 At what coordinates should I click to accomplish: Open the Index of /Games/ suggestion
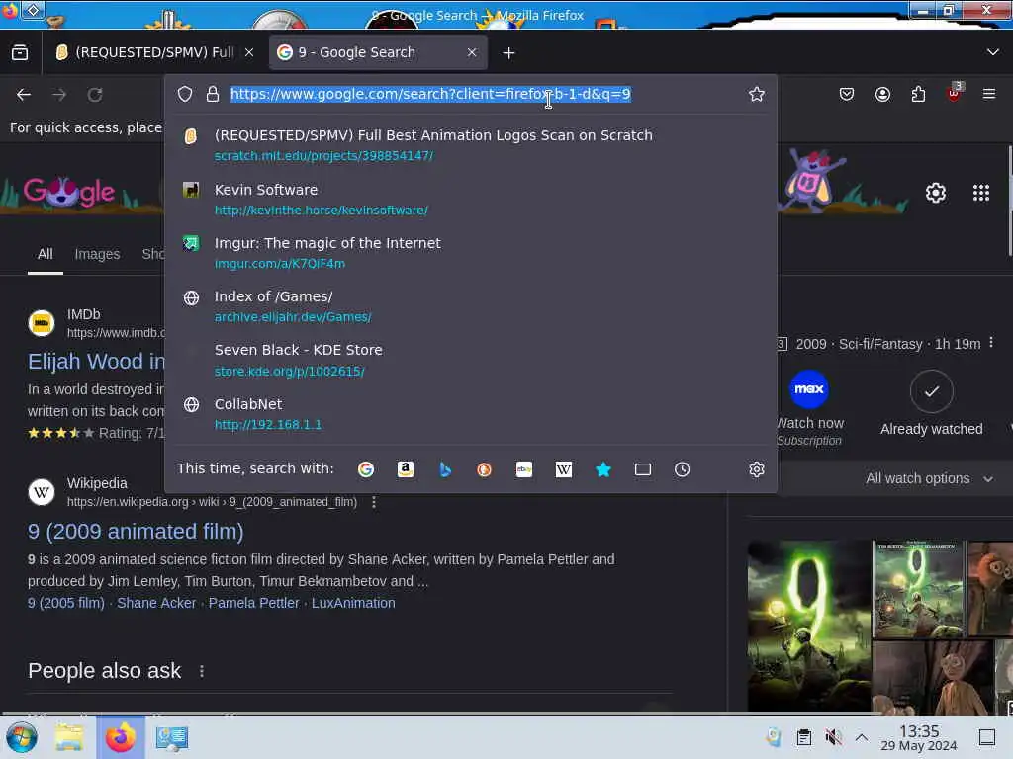coord(470,306)
